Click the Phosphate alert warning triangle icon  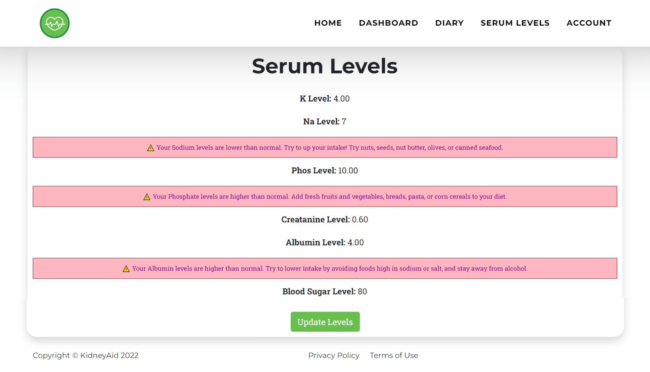click(x=147, y=197)
